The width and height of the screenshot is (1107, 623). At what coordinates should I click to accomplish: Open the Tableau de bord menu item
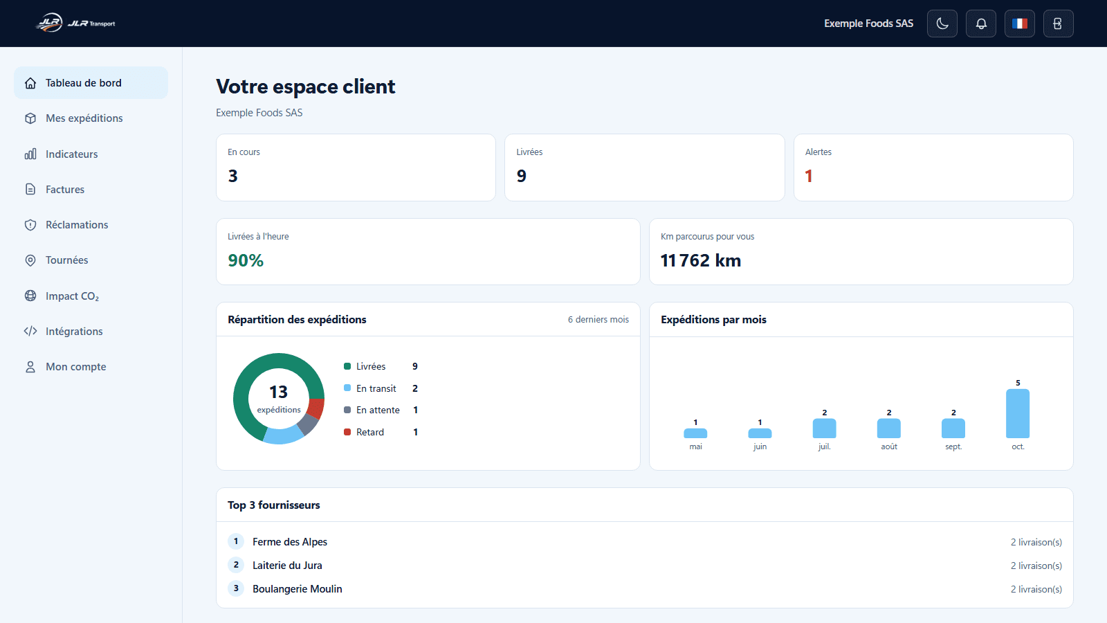click(x=91, y=83)
